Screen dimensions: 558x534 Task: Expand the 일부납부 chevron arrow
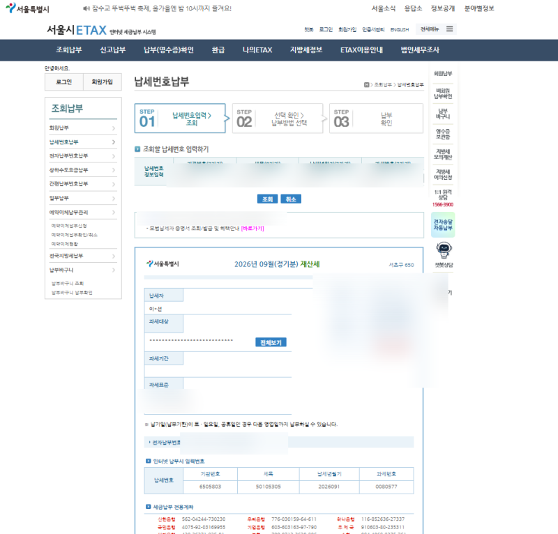(114, 198)
